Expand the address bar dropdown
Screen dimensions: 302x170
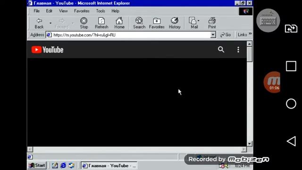pyautogui.click(x=213, y=35)
